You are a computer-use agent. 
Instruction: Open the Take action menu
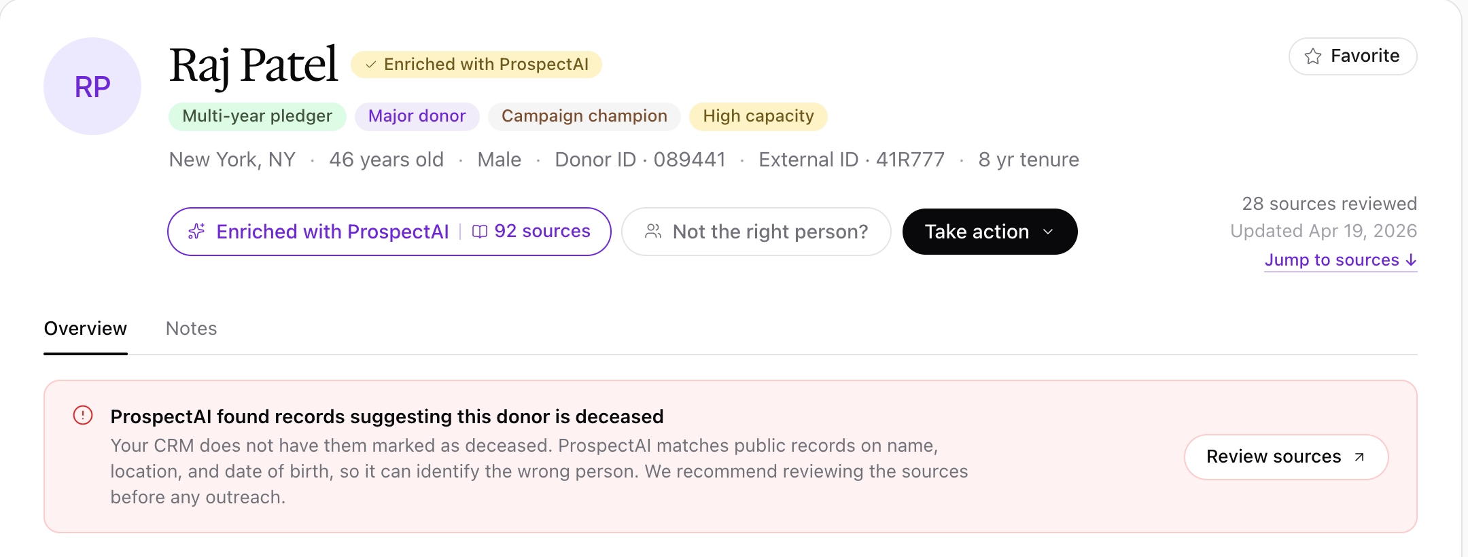[x=990, y=232]
